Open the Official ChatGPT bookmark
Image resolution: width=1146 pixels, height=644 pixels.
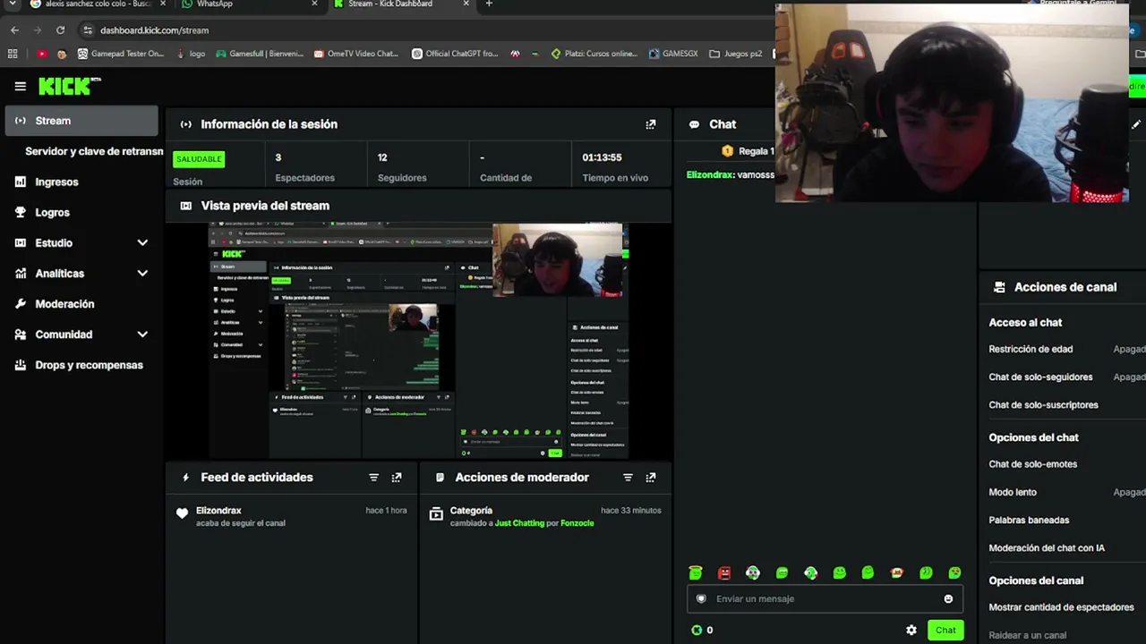tap(454, 54)
